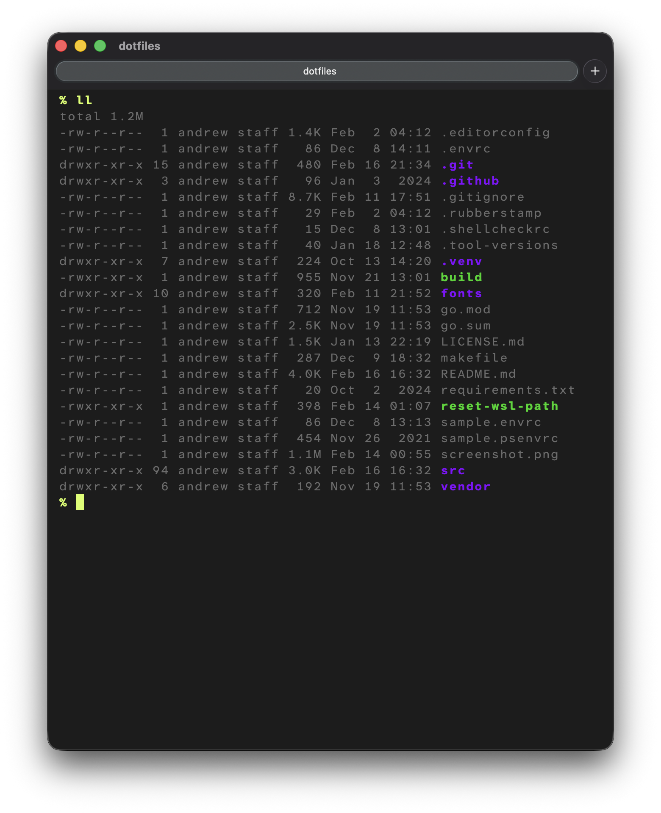
Task: Select the LICENSE.md file name
Action: point(483,342)
